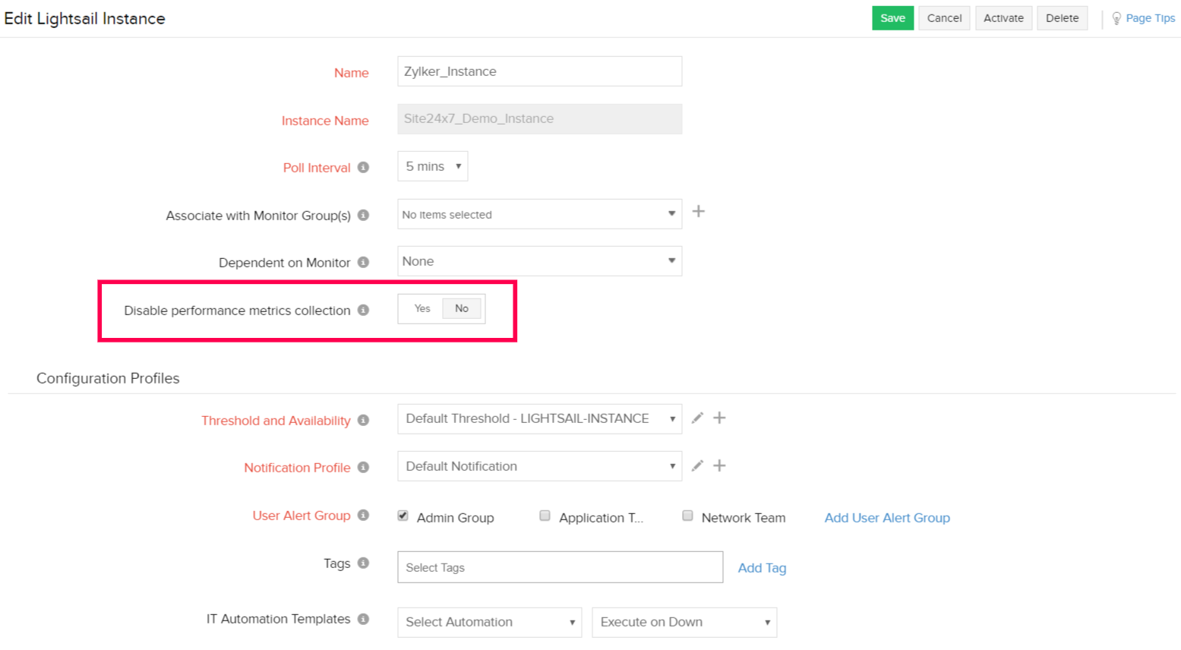Viewport: 1181px width, 650px height.
Task: Click the Activate menu option
Action: 1003,17
